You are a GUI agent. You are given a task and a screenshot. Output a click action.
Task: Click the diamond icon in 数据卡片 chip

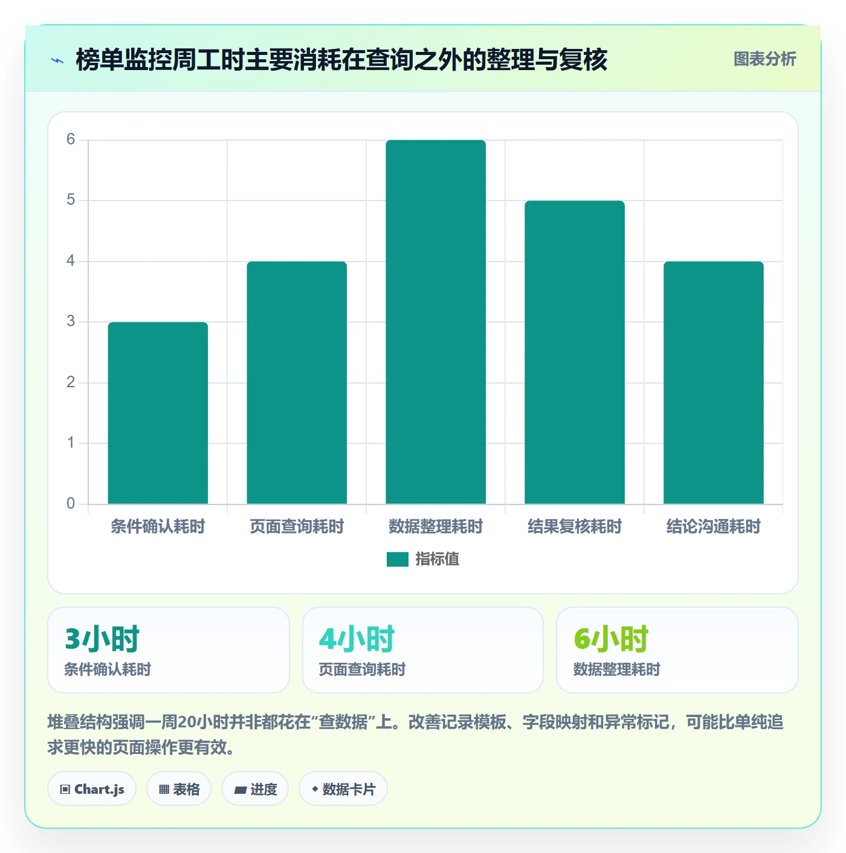coord(315,789)
